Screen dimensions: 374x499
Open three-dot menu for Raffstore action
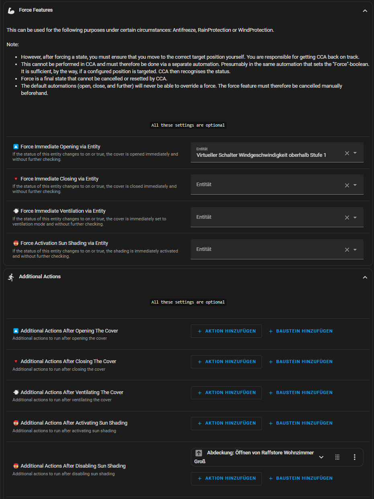click(354, 457)
